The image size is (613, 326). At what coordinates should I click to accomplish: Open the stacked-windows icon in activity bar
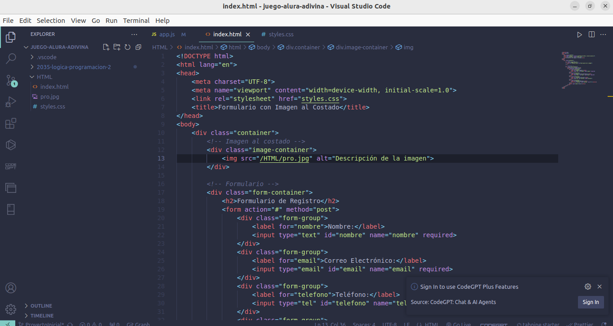[x=11, y=188]
